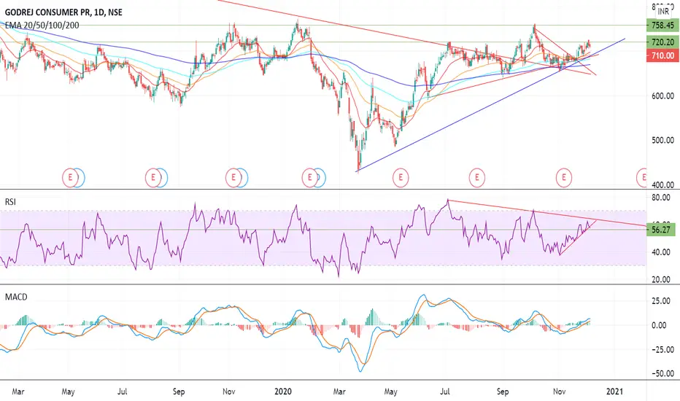Click the 720.20 green price label
The width and height of the screenshot is (680, 401).
662,42
